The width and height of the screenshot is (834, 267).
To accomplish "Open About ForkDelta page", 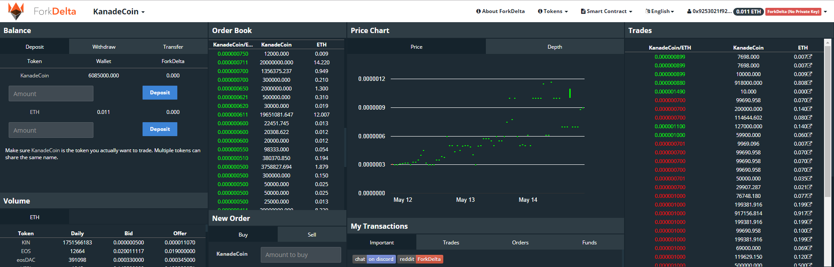I will click(x=500, y=11).
